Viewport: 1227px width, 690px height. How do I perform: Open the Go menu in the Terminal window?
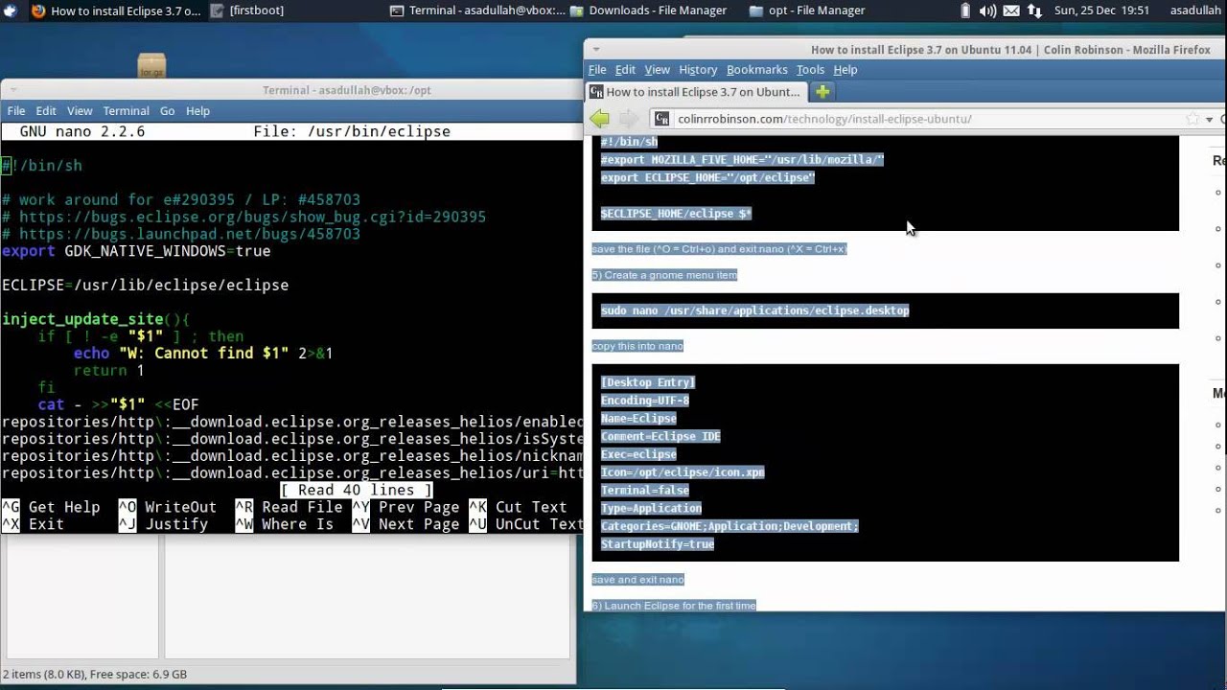[168, 111]
